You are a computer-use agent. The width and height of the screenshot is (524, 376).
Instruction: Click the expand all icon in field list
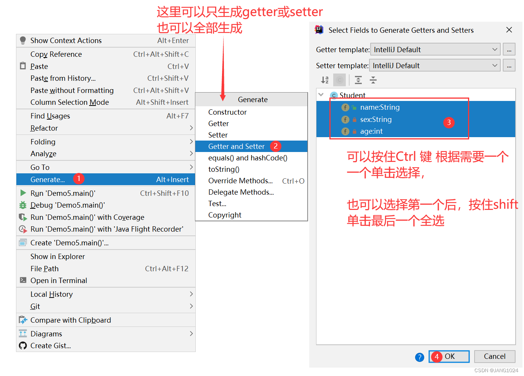358,80
